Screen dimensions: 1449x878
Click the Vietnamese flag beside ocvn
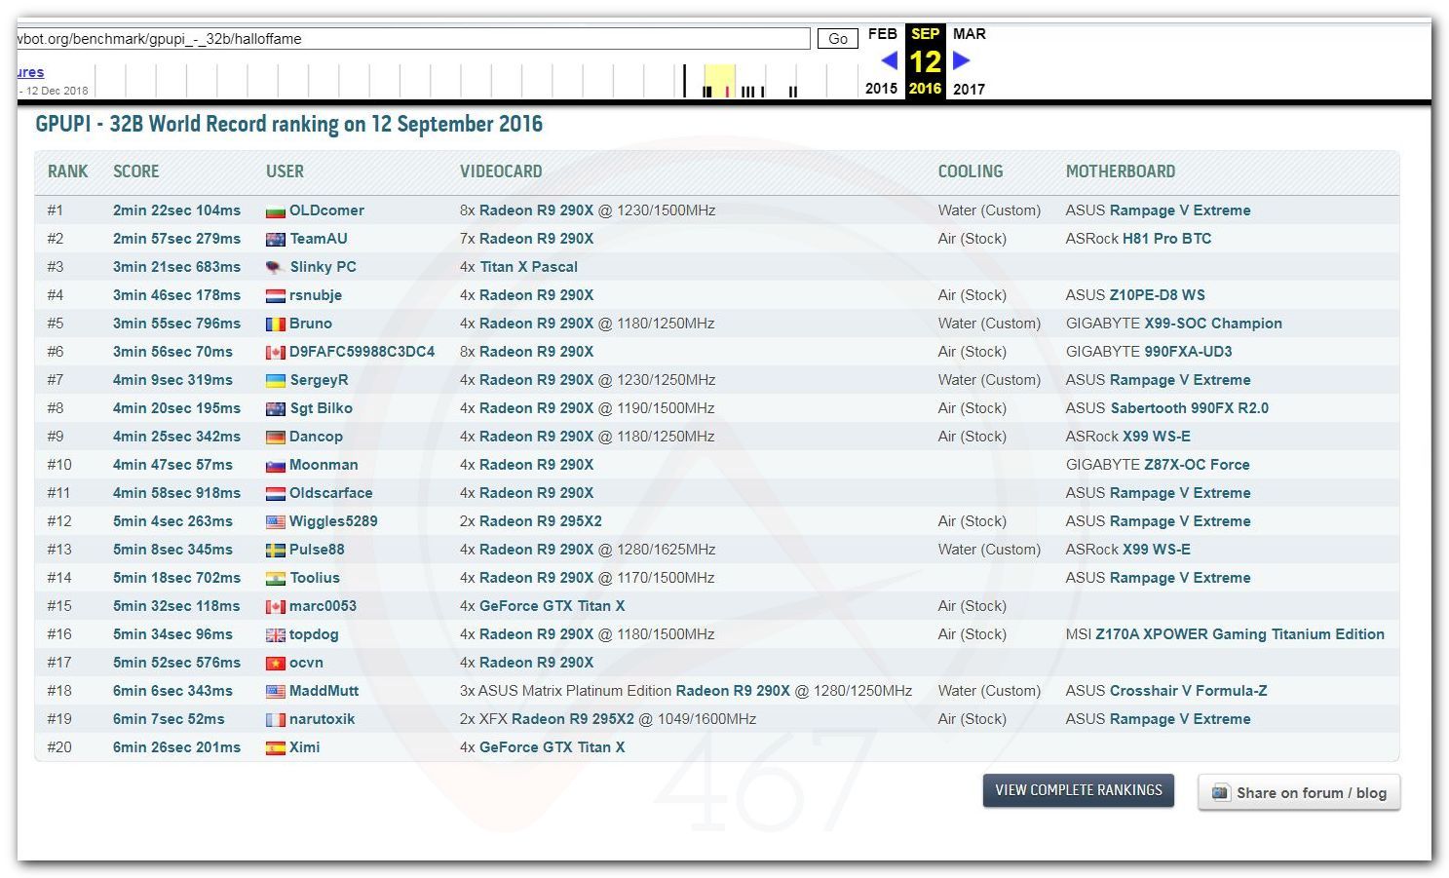tap(276, 663)
